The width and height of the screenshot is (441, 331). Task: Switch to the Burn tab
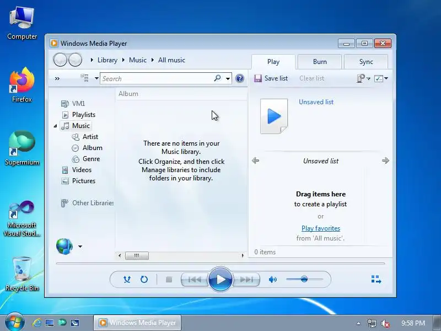tap(320, 62)
